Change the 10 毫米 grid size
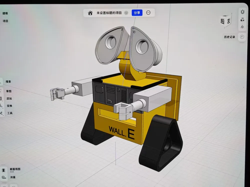250x187 pixels. [x=242, y=19]
